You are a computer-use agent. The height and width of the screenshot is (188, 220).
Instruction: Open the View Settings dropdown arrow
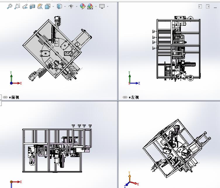point(108,6)
